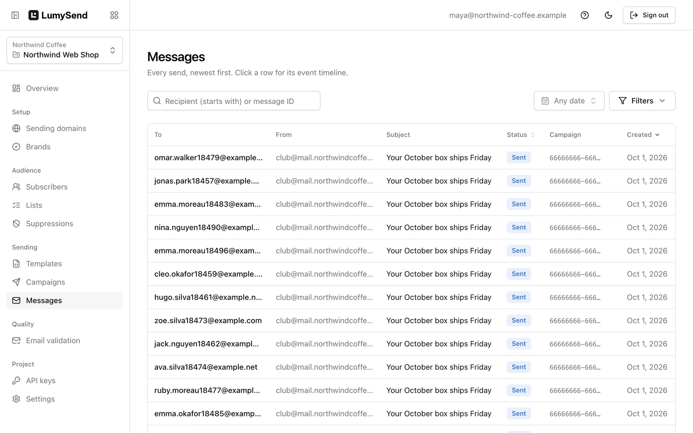
Task: Click the Lists icon in sidebar
Action: click(16, 205)
